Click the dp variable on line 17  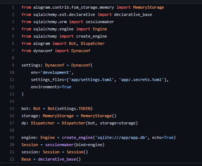(24, 123)
